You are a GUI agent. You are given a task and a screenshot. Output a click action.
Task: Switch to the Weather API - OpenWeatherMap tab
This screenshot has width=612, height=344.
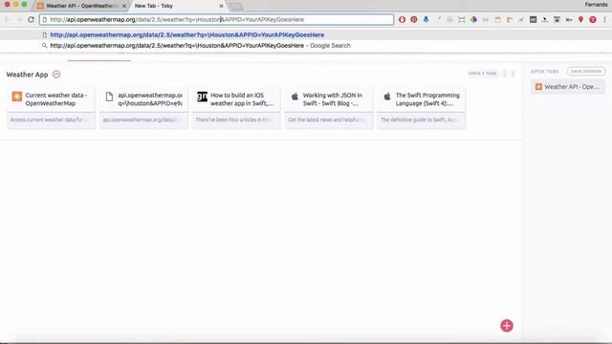[x=81, y=6]
